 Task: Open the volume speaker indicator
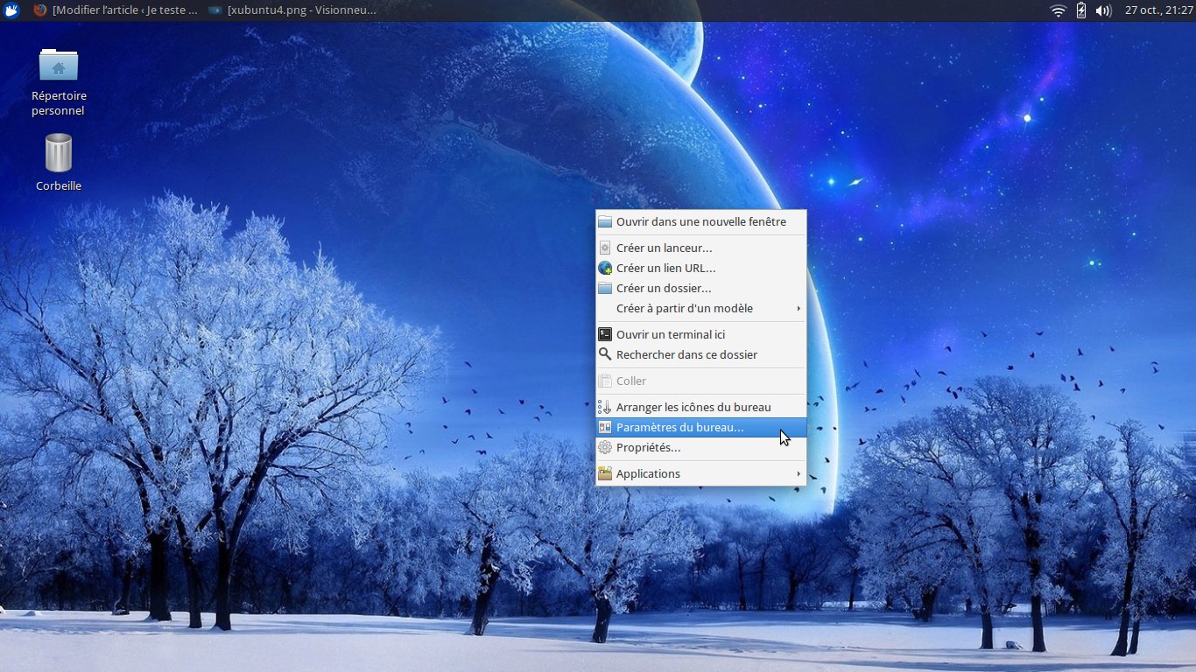[1103, 10]
